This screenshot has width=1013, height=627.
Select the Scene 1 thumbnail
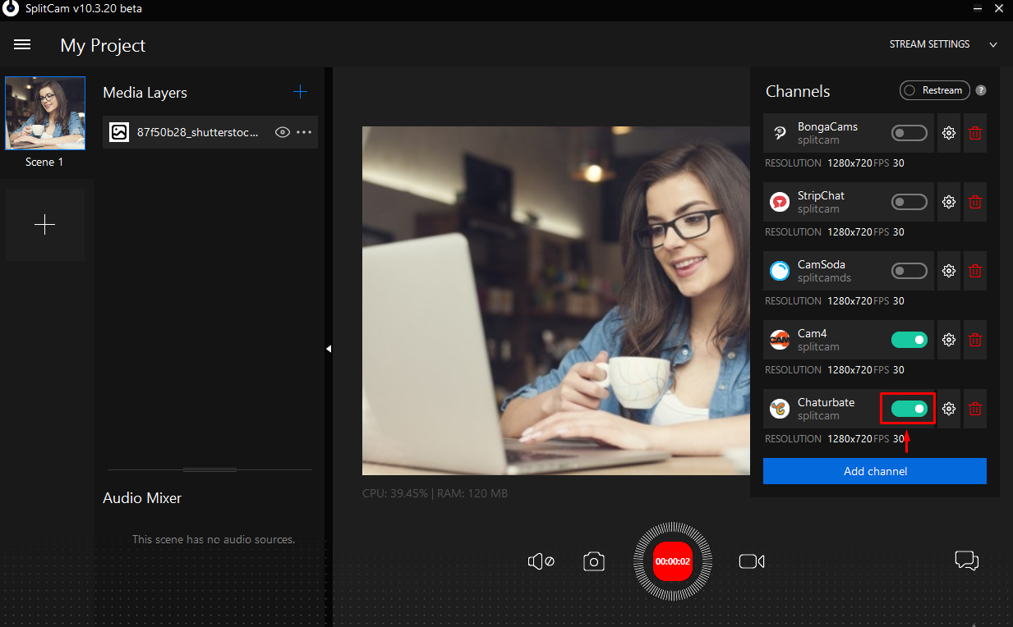pyautogui.click(x=45, y=113)
